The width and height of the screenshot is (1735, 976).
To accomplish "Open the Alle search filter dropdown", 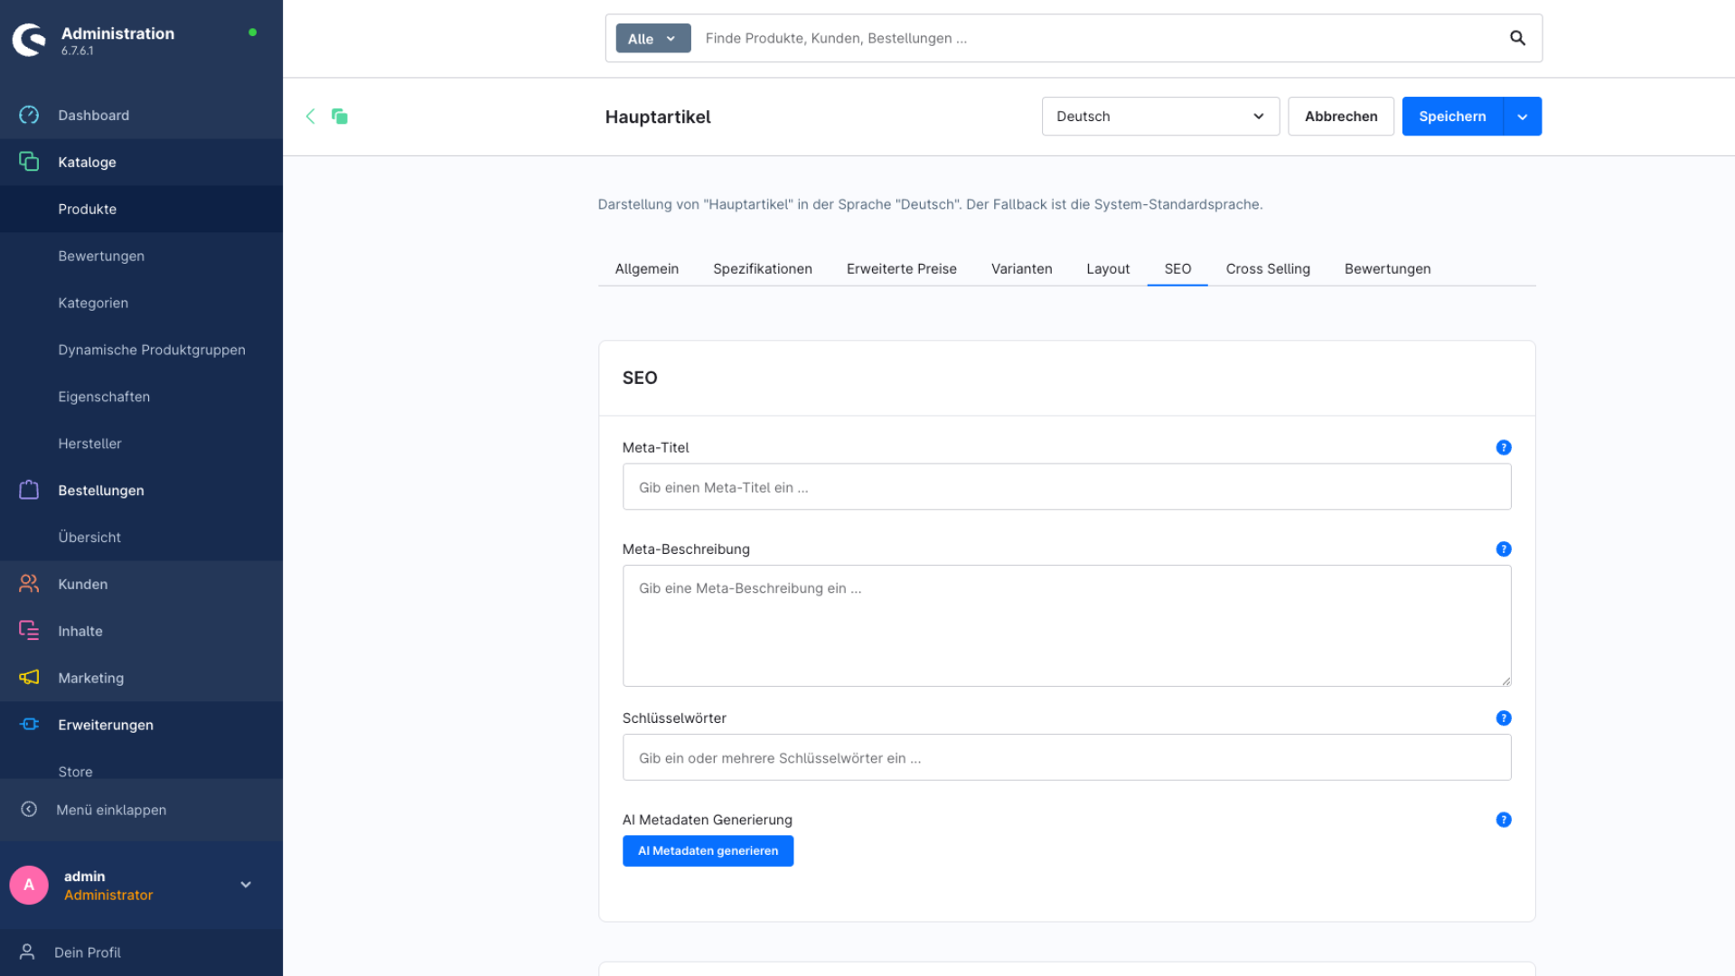I will tap(652, 38).
